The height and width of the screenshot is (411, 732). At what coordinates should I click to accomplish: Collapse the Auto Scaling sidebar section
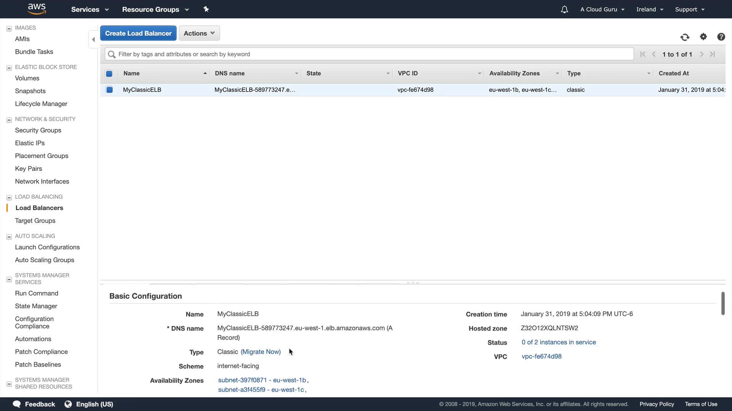pyautogui.click(x=9, y=236)
